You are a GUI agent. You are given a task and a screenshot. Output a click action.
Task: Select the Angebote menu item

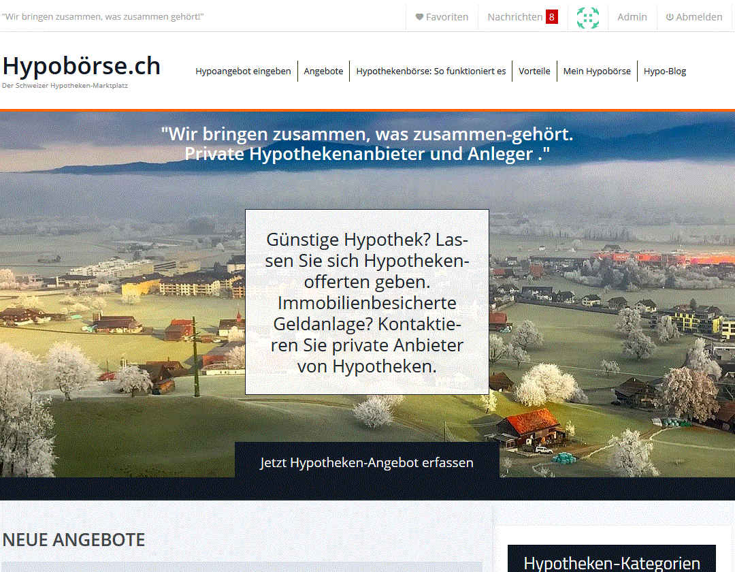pyautogui.click(x=323, y=71)
